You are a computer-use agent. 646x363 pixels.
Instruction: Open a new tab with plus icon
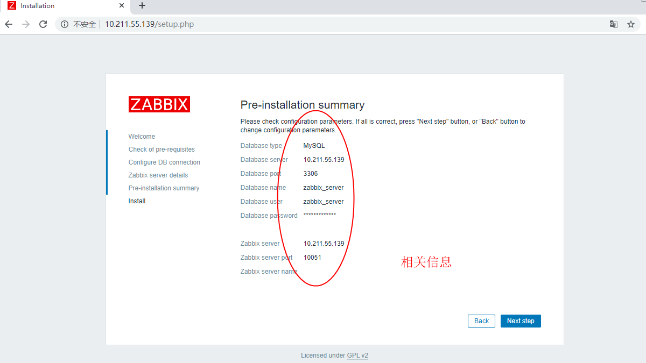[x=142, y=6]
